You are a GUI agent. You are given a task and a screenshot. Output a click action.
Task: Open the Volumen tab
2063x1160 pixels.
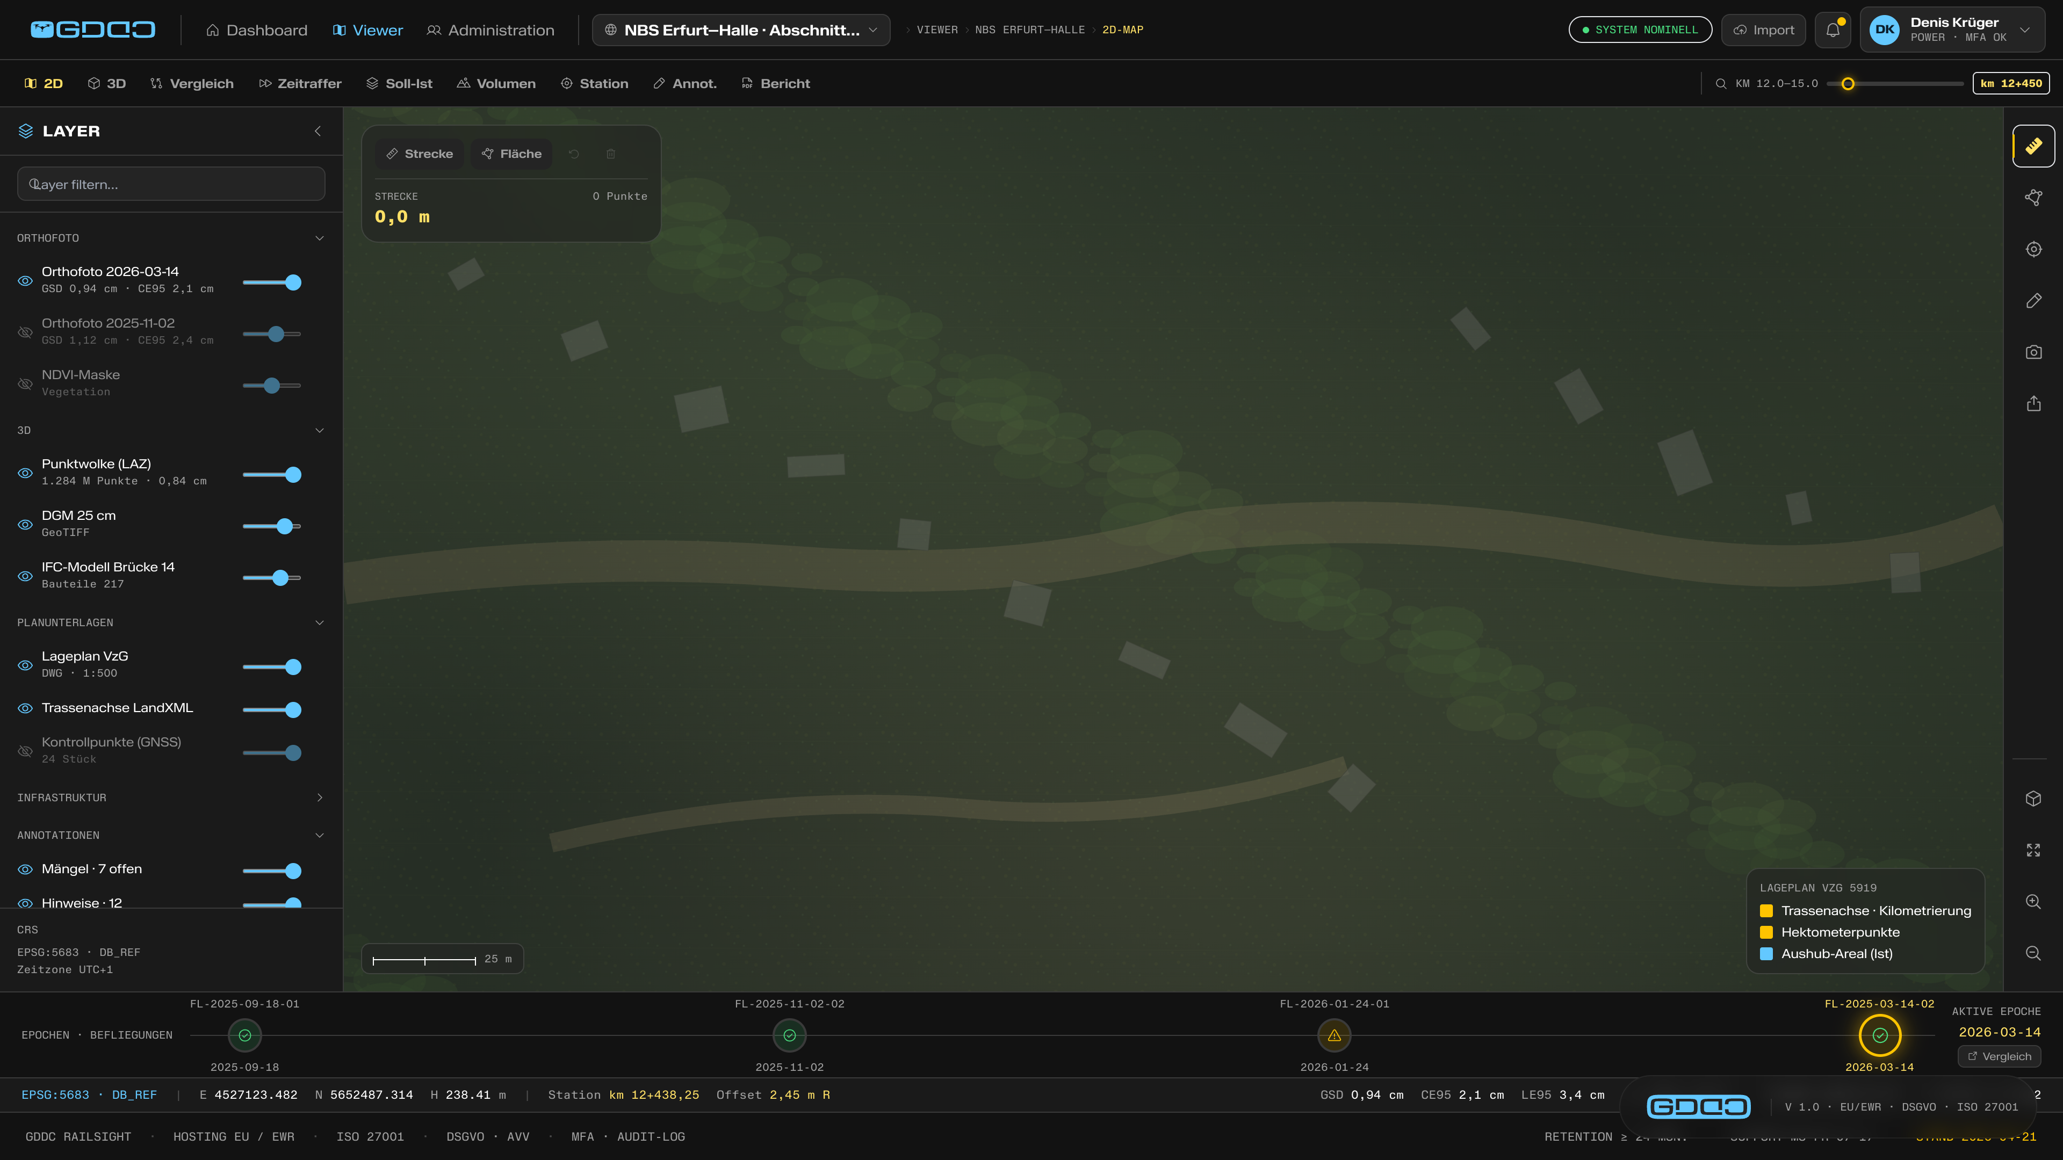click(x=496, y=83)
